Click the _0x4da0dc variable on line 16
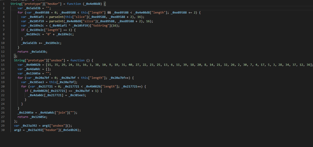The height and width of the screenshot is (147, 313). [x=33, y=69]
